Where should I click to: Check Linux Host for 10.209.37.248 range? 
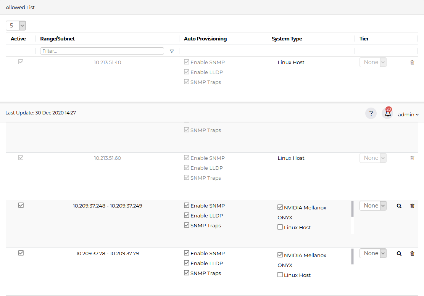coord(280,227)
